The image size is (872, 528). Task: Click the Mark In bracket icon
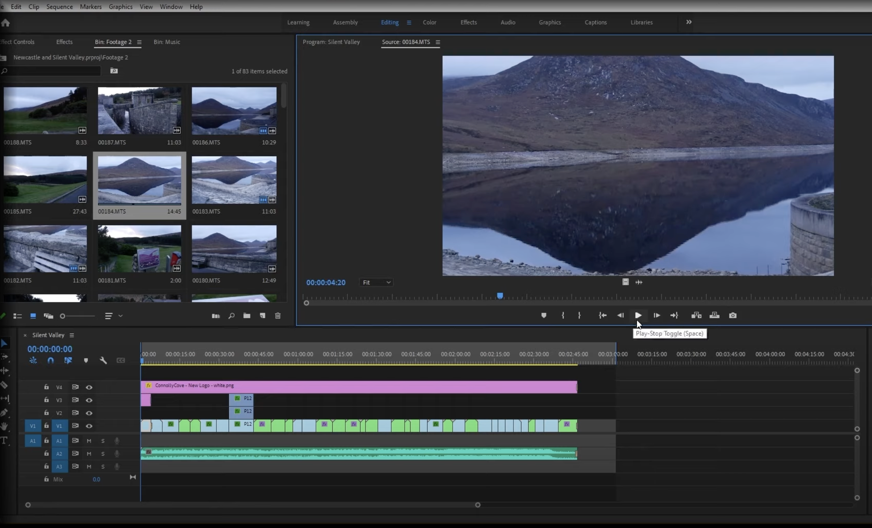click(563, 315)
